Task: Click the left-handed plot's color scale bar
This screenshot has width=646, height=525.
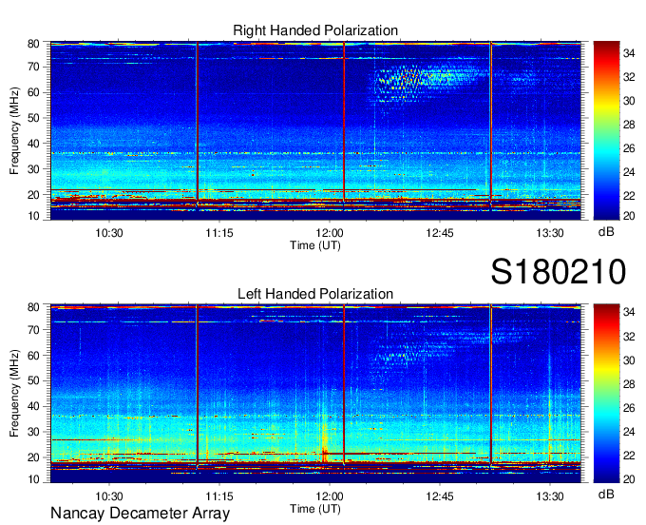Action: pyautogui.click(x=606, y=393)
